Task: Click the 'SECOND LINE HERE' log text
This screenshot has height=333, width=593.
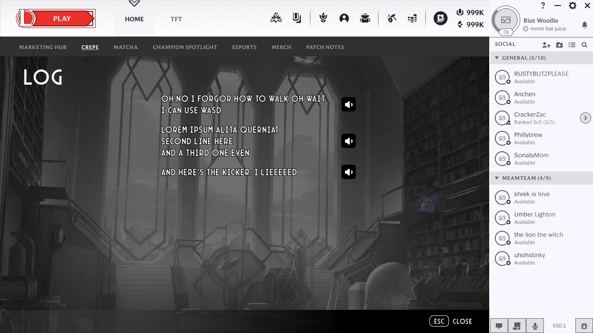Action: [x=197, y=141]
